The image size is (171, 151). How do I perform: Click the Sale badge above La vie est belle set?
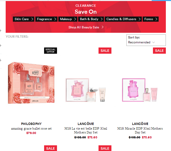[x=105, y=51]
